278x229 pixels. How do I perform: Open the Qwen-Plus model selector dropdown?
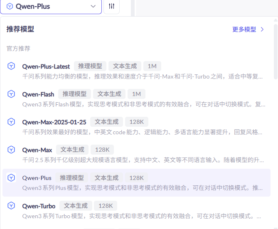pyautogui.click(x=51, y=7)
